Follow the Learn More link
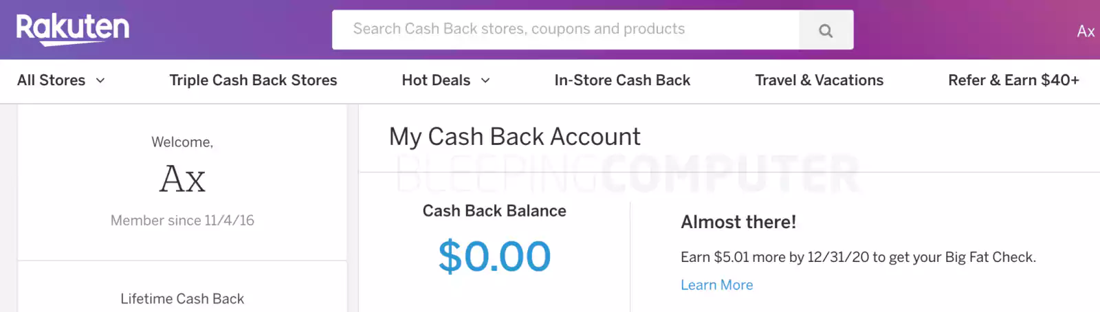This screenshot has height=312, width=1100. coord(716,285)
